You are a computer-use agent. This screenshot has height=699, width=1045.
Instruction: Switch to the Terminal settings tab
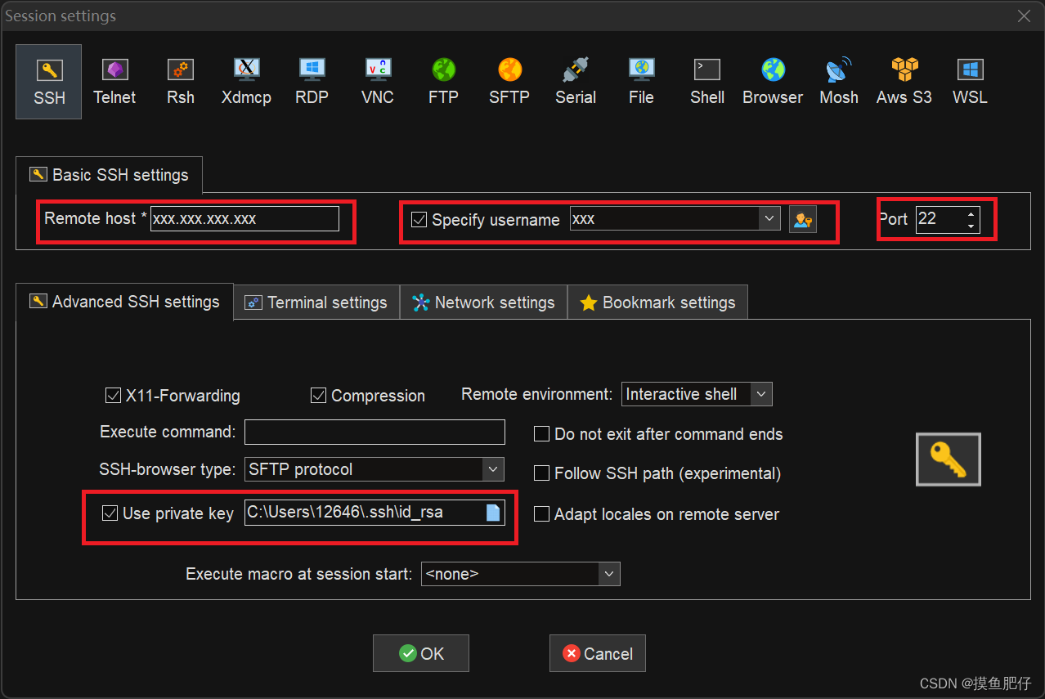coord(316,302)
